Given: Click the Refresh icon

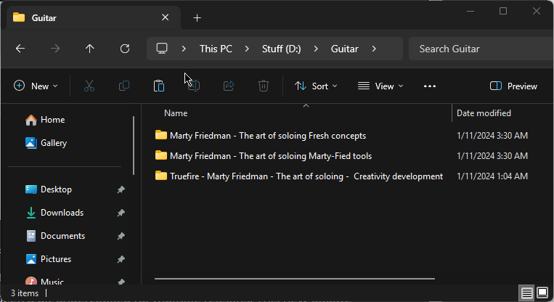Looking at the screenshot, I should [125, 49].
